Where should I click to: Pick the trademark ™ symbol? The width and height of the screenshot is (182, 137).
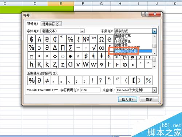click(94, 39)
